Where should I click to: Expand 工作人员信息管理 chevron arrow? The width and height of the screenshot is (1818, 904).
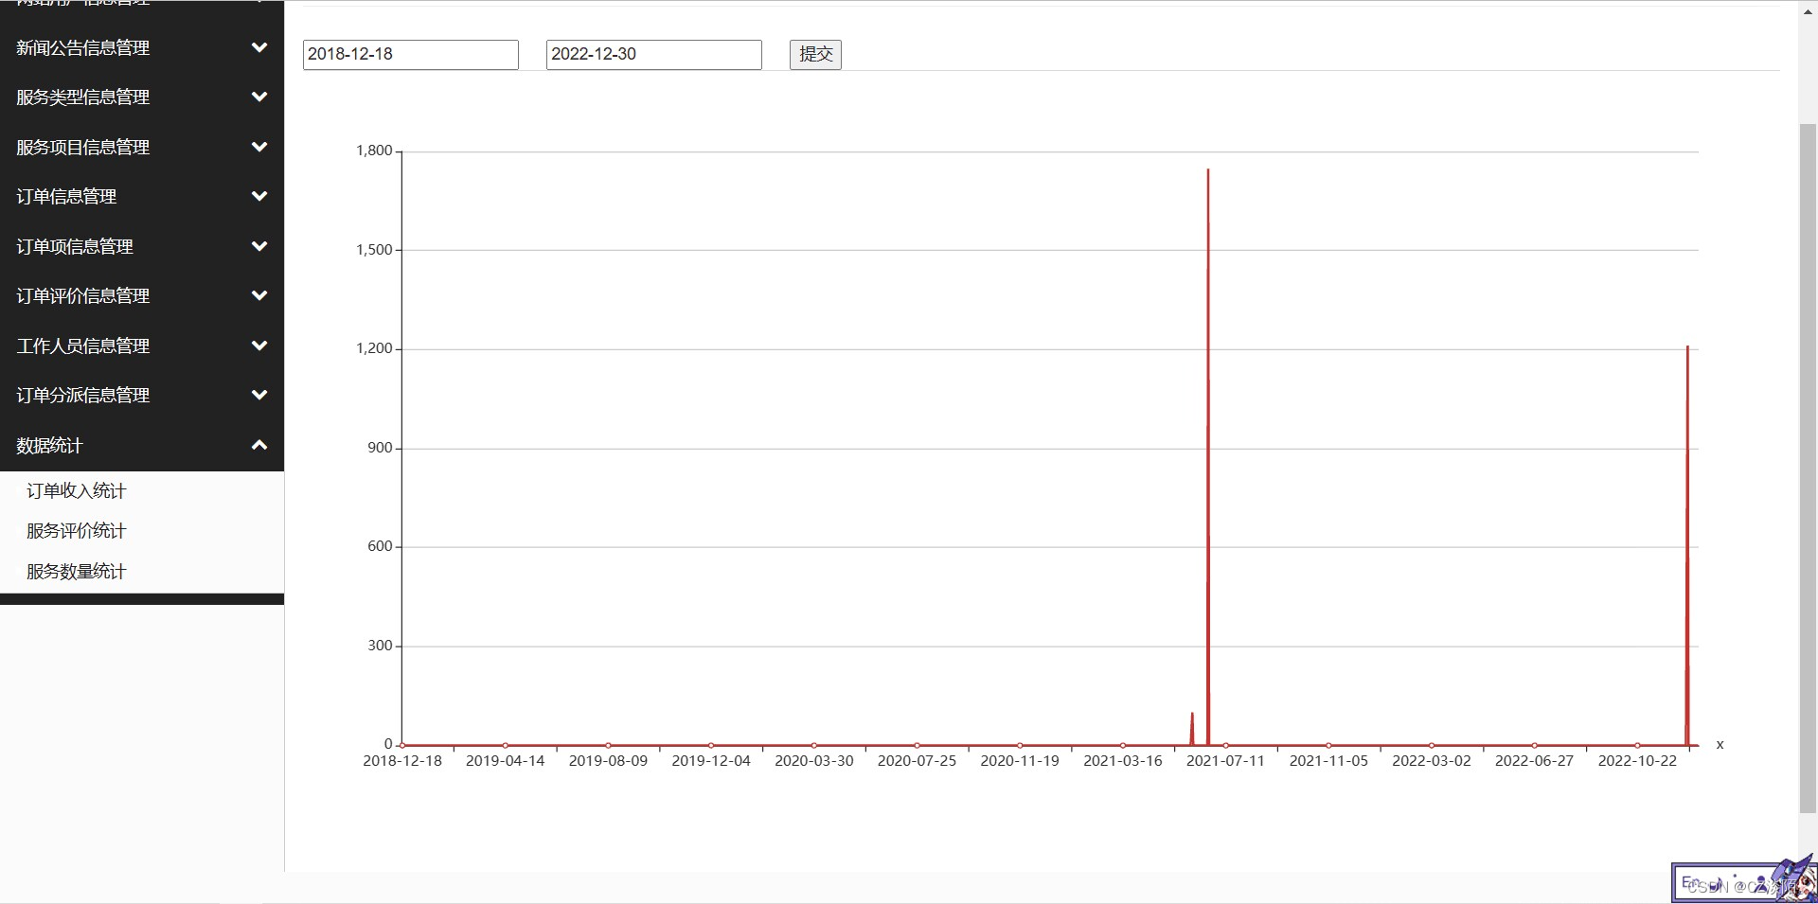tap(258, 346)
